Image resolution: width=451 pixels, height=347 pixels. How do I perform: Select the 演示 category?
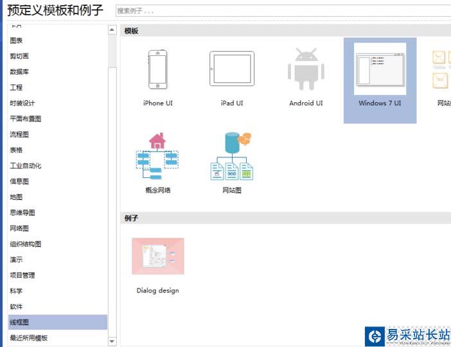pos(58,260)
